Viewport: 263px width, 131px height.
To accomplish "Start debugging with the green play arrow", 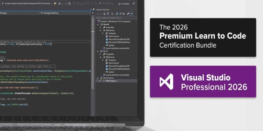I will coord(3,3).
